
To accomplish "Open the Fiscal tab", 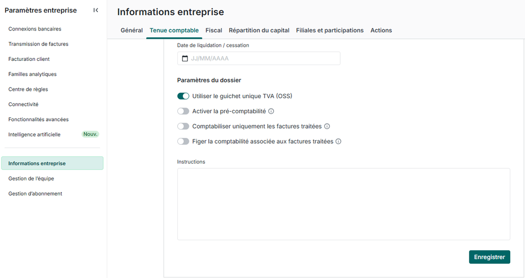I will tap(214, 30).
